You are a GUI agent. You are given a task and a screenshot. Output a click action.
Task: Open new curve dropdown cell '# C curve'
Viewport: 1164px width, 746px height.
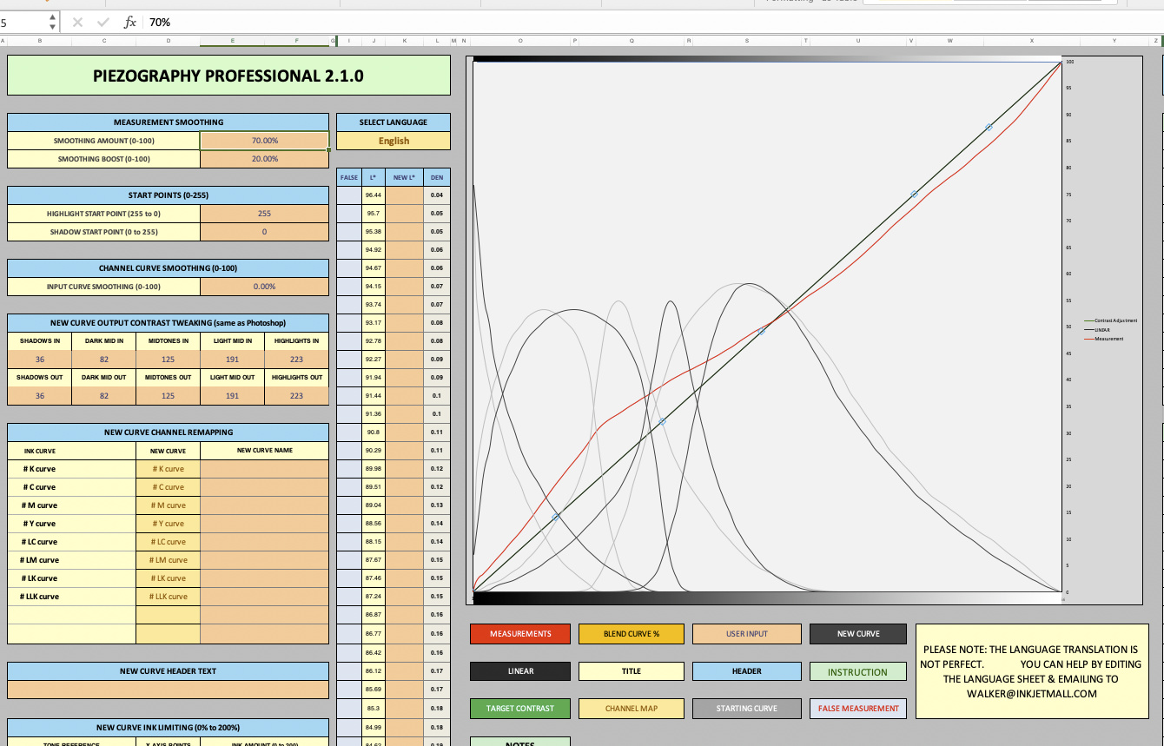coord(169,487)
